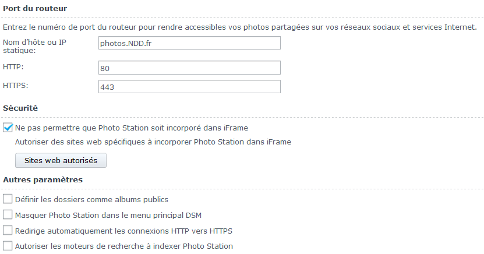484x254 pixels.
Task: Click the hostname field containing photos.NDD.fr
Action: pos(190,43)
